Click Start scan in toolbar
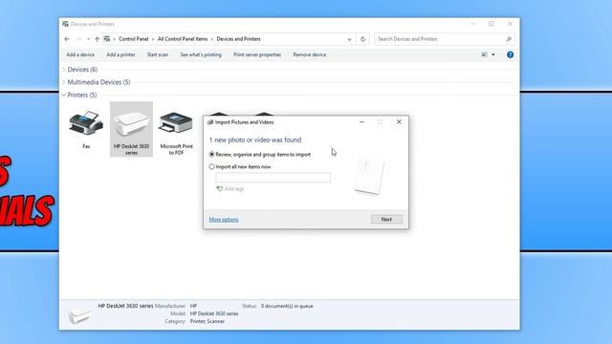 (158, 54)
